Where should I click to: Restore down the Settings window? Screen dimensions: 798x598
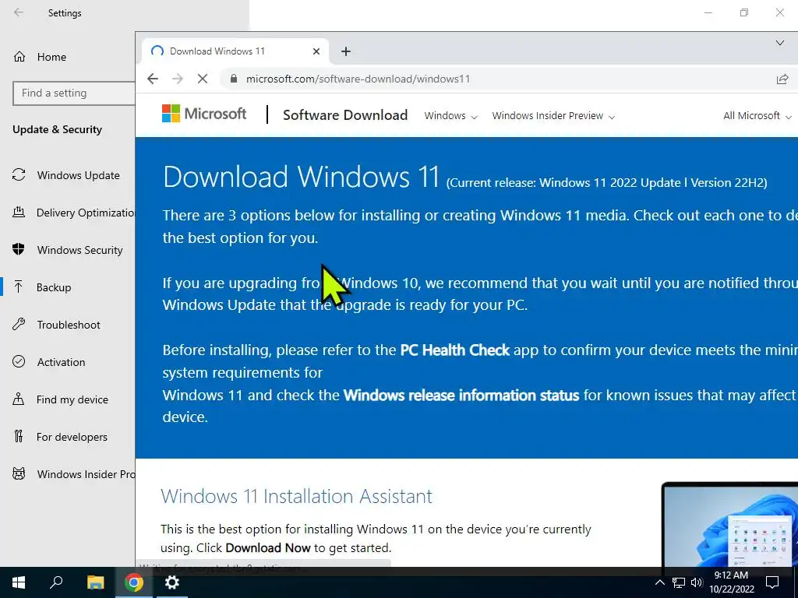point(744,12)
